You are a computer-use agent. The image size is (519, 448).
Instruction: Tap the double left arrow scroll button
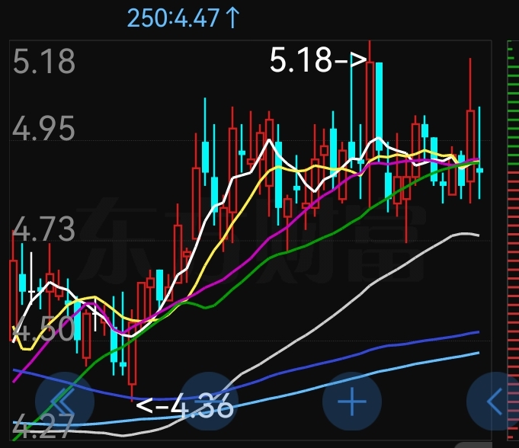coord(65,402)
